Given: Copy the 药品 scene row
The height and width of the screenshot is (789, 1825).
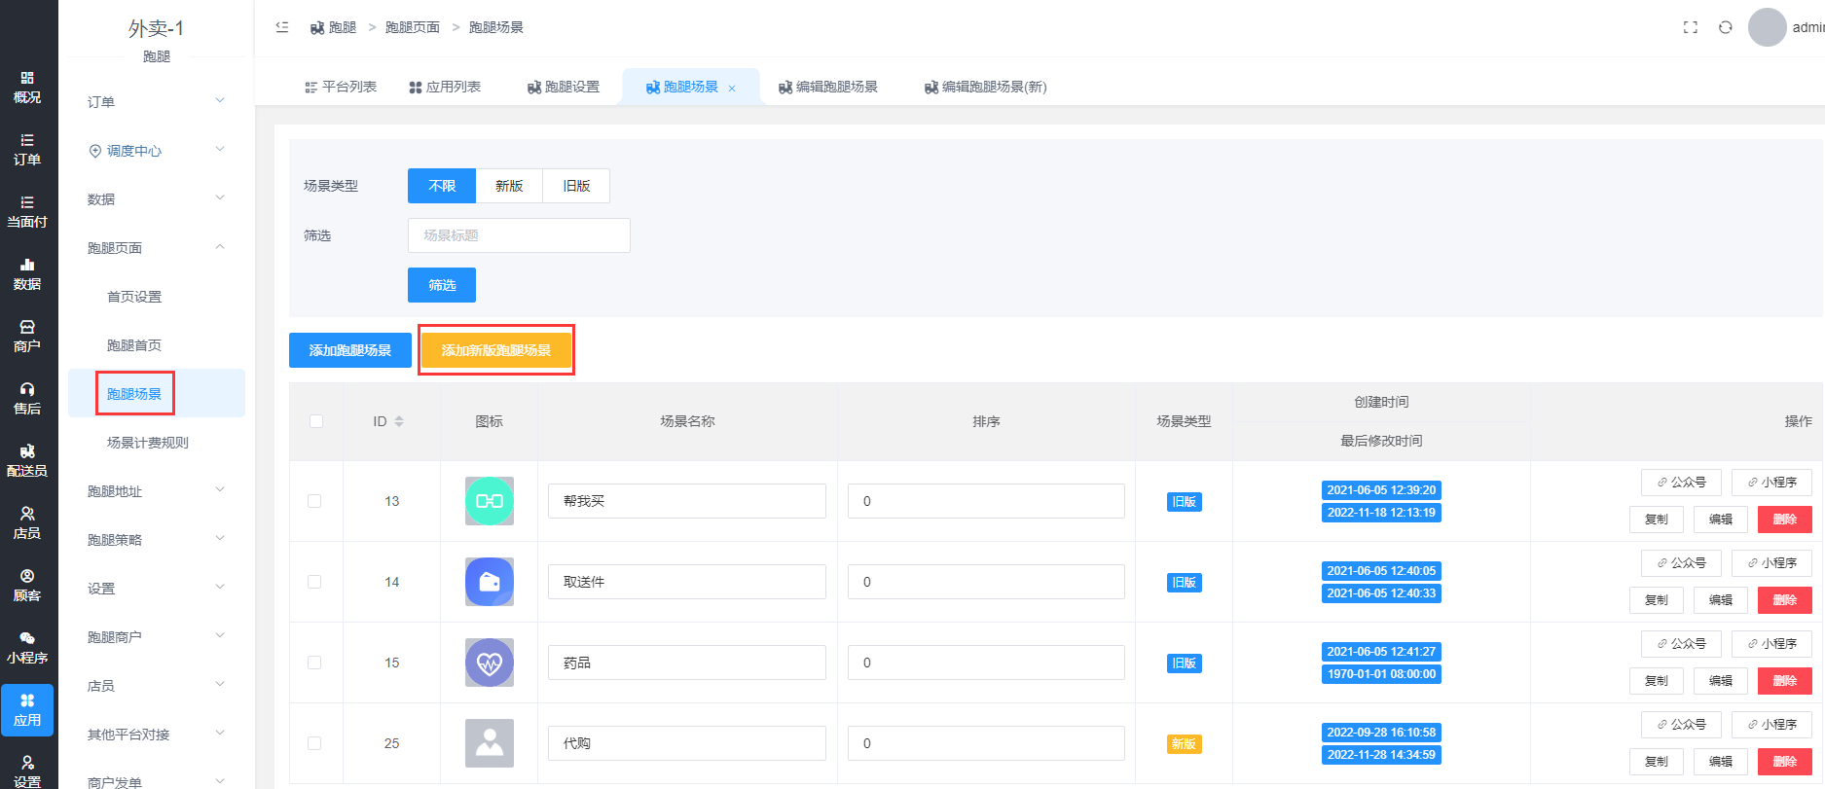Looking at the screenshot, I should pyautogui.click(x=1657, y=681).
